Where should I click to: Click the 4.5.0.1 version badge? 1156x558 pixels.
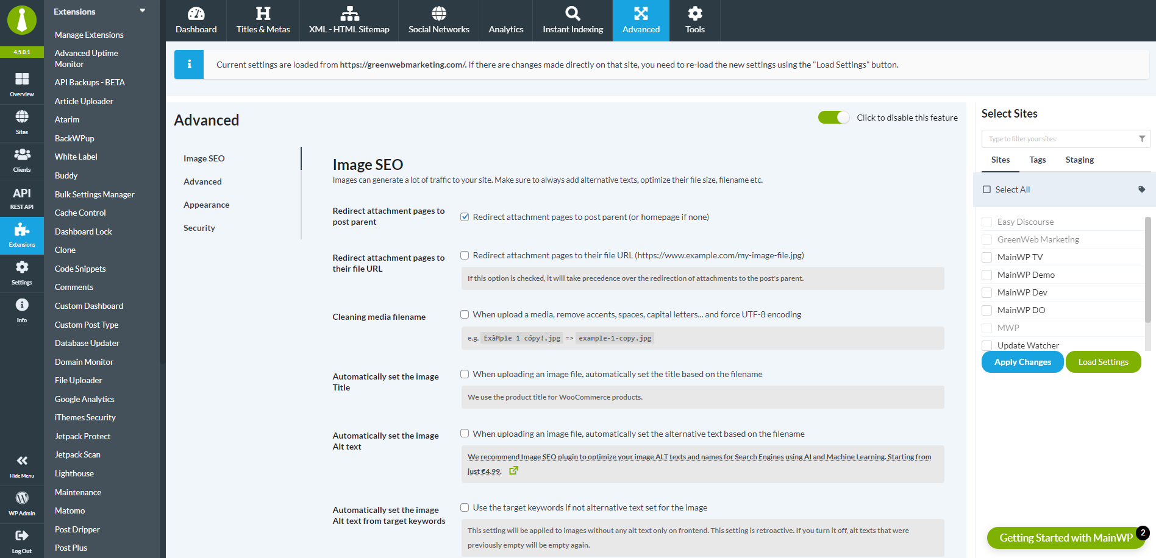22,52
